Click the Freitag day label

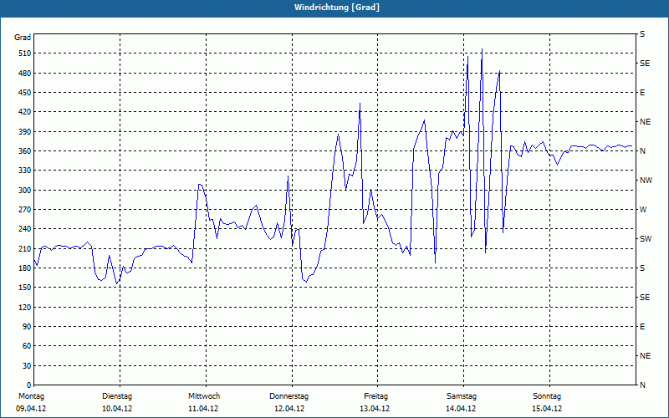point(375,396)
